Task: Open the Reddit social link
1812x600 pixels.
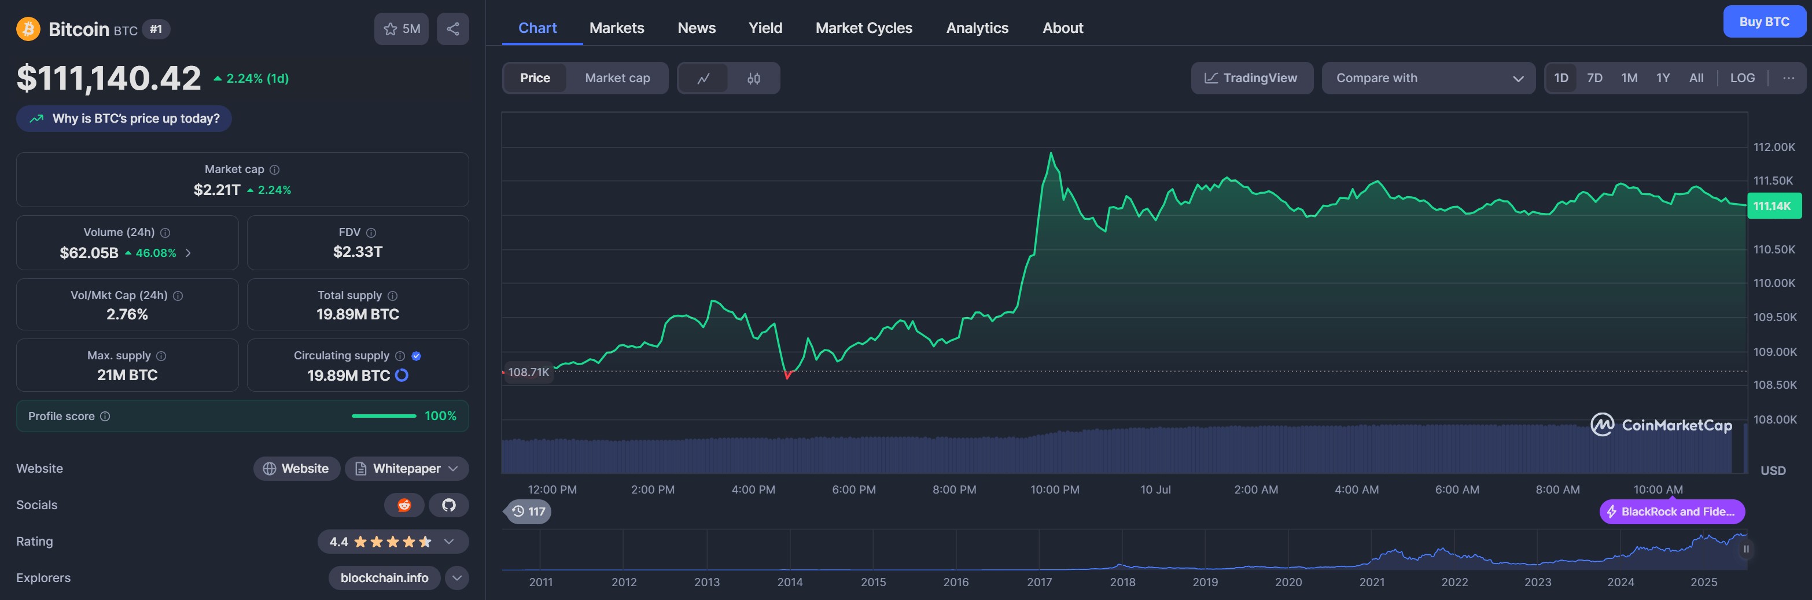Action: [x=404, y=505]
